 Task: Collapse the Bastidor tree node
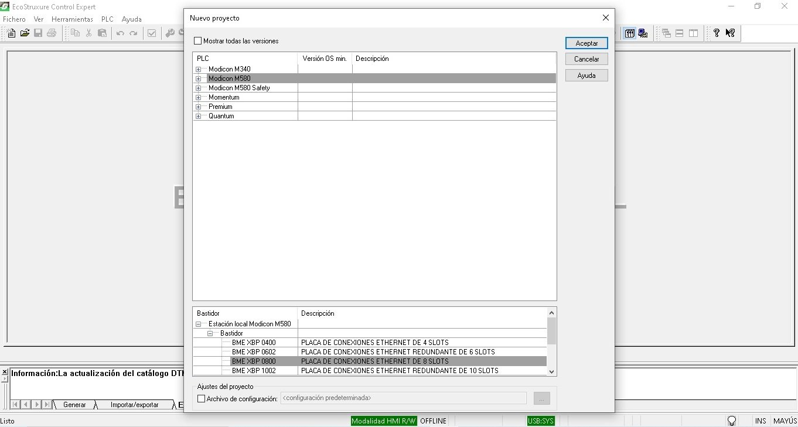[x=210, y=333]
